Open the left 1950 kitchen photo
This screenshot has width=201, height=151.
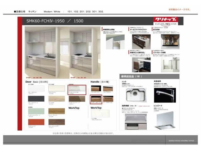pos(41,50)
